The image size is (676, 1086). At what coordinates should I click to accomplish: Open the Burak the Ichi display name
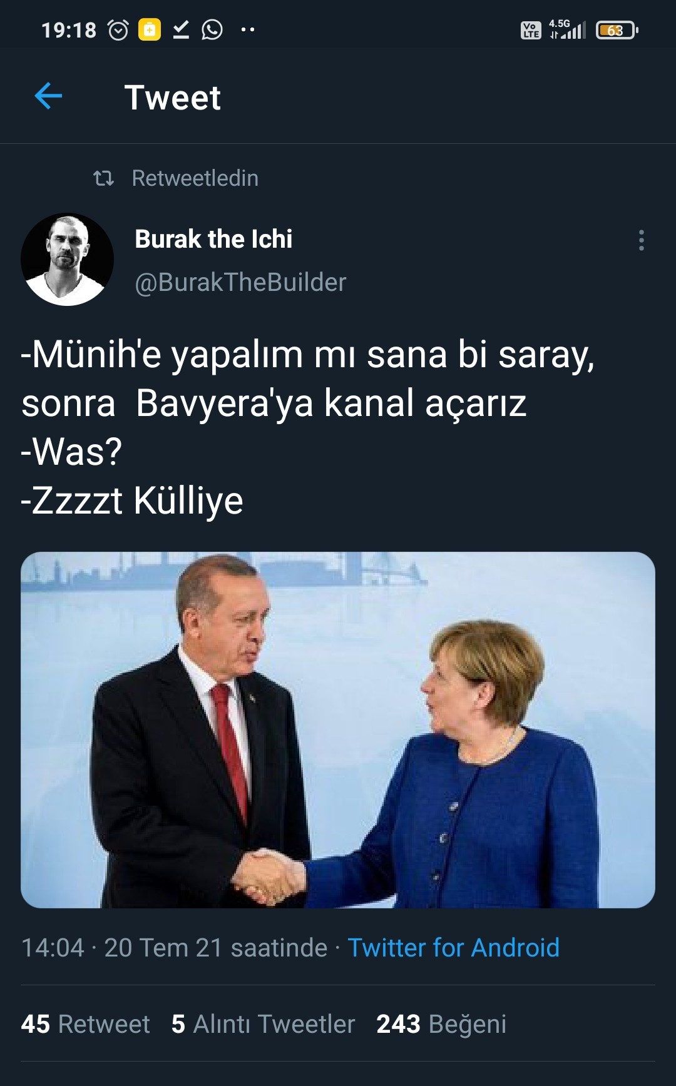click(x=213, y=239)
